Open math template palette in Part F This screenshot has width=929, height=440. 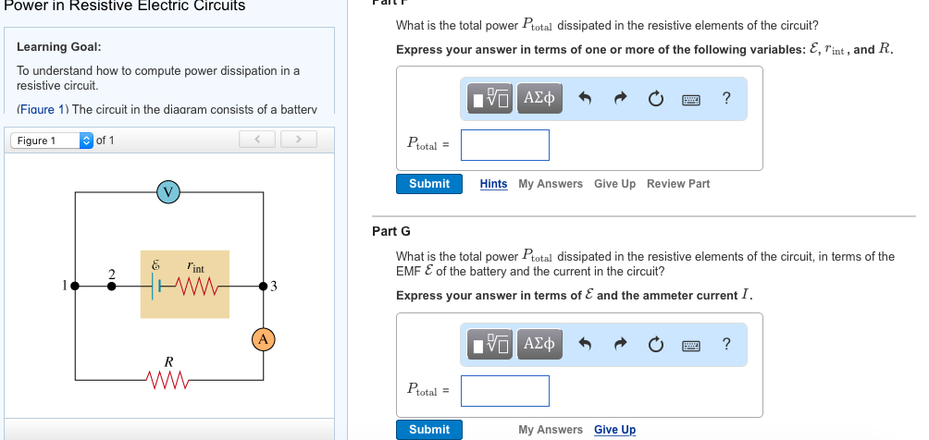pos(490,98)
